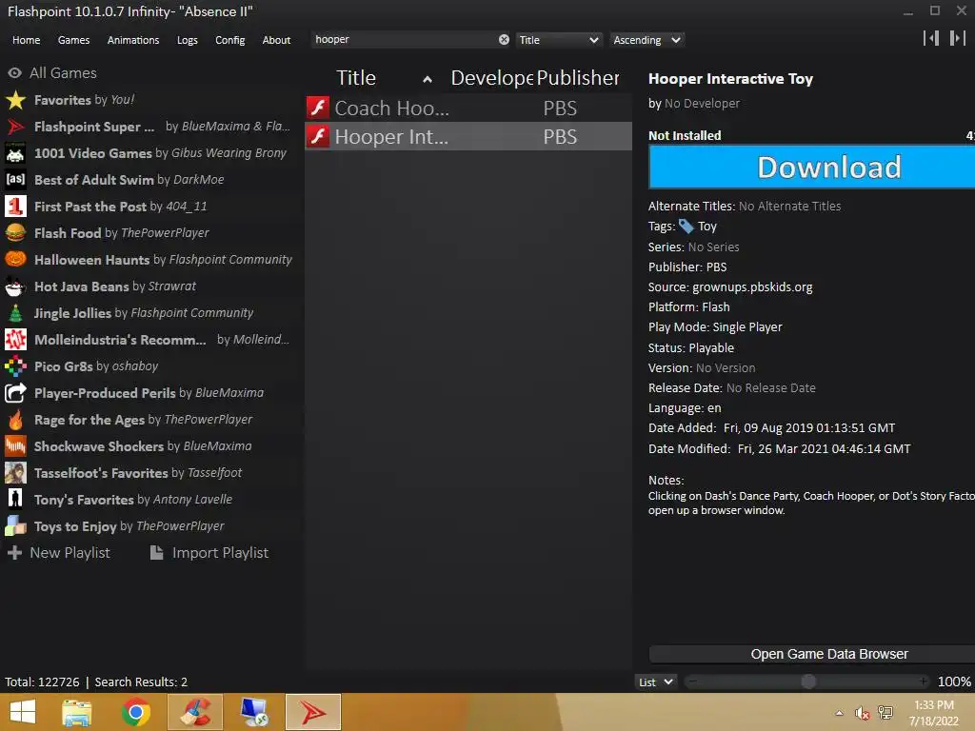Sort by the Developer column header
Screen dimensions: 975x731
491,78
